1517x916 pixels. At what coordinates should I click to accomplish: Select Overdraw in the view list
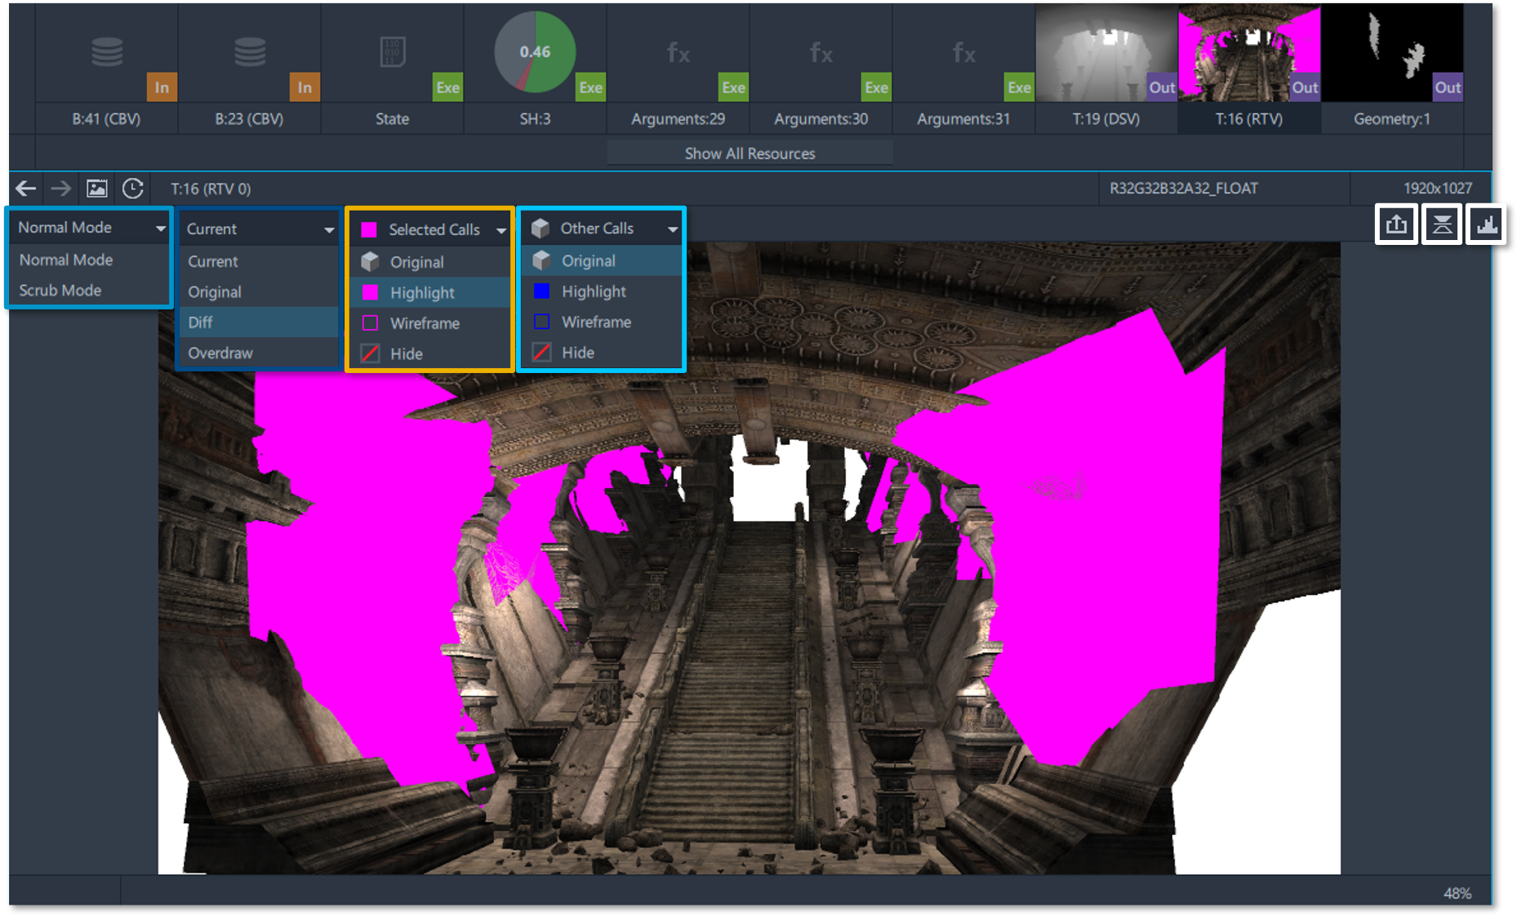point(259,354)
